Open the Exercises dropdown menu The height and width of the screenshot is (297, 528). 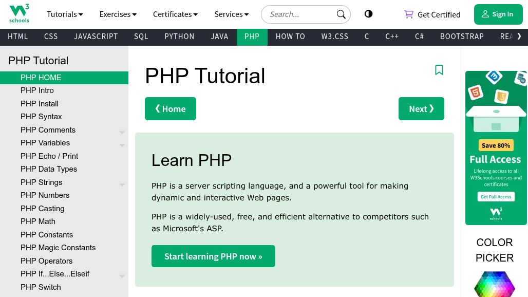coord(118,14)
